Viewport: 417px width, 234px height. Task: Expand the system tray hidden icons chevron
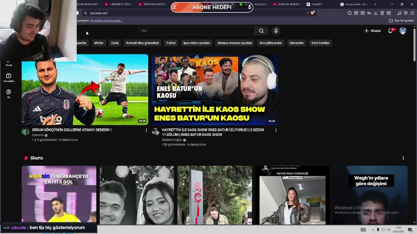pyautogui.click(x=373, y=230)
